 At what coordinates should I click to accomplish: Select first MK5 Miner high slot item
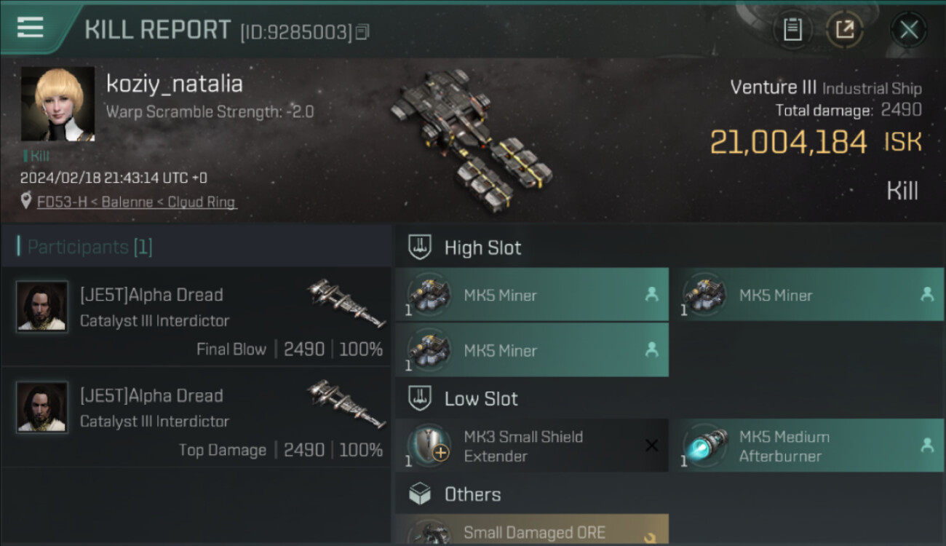(x=532, y=295)
